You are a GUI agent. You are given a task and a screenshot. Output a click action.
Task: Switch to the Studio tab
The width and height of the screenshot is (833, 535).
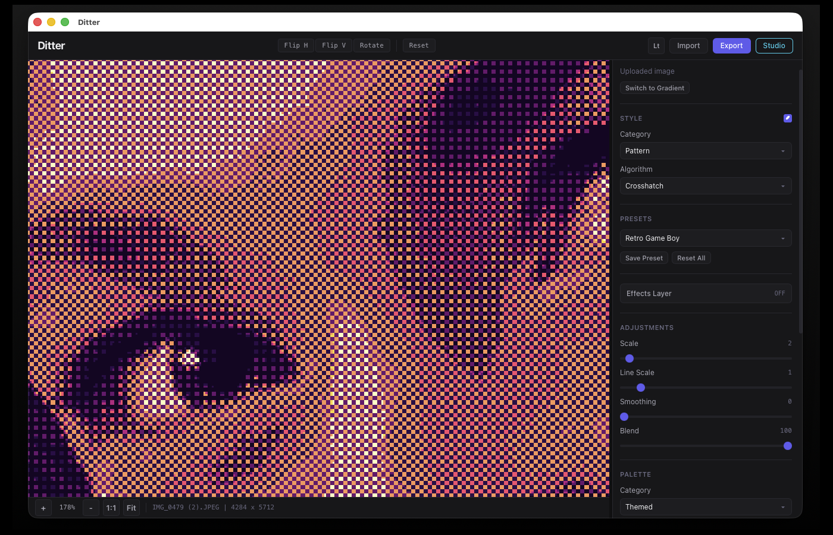[x=774, y=45]
